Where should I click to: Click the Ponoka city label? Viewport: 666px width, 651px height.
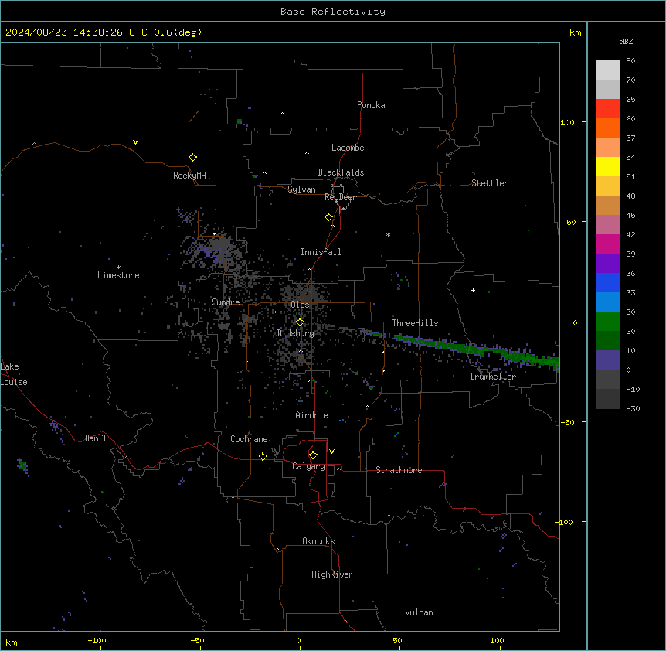(x=371, y=105)
